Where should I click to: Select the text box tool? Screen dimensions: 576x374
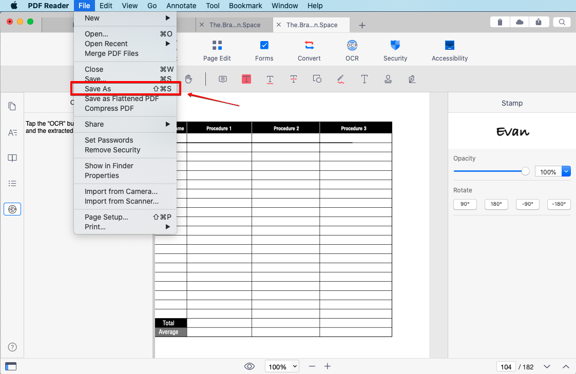click(364, 79)
